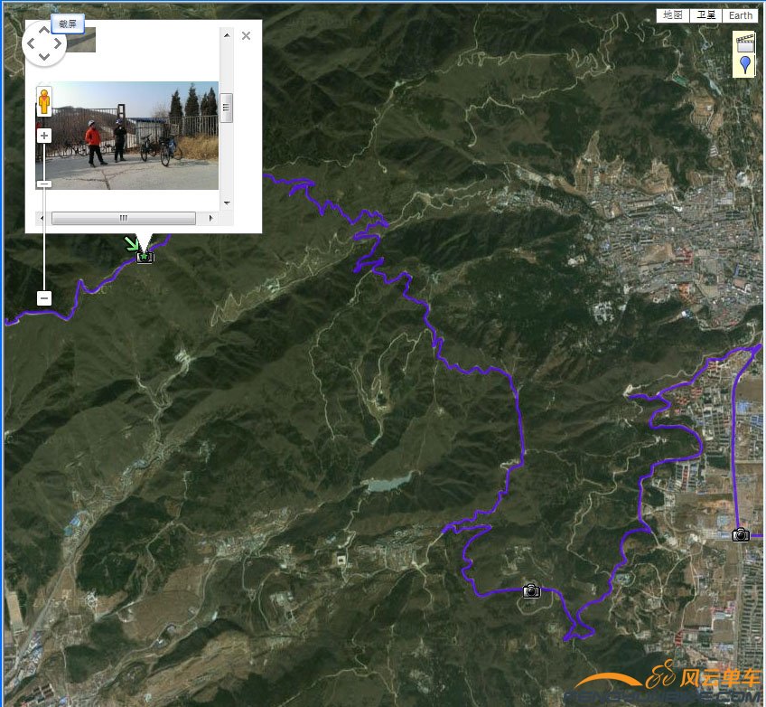Pan the map right with the right arrow
The width and height of the screenshot is (766, 707).
[x=58, y=43]
